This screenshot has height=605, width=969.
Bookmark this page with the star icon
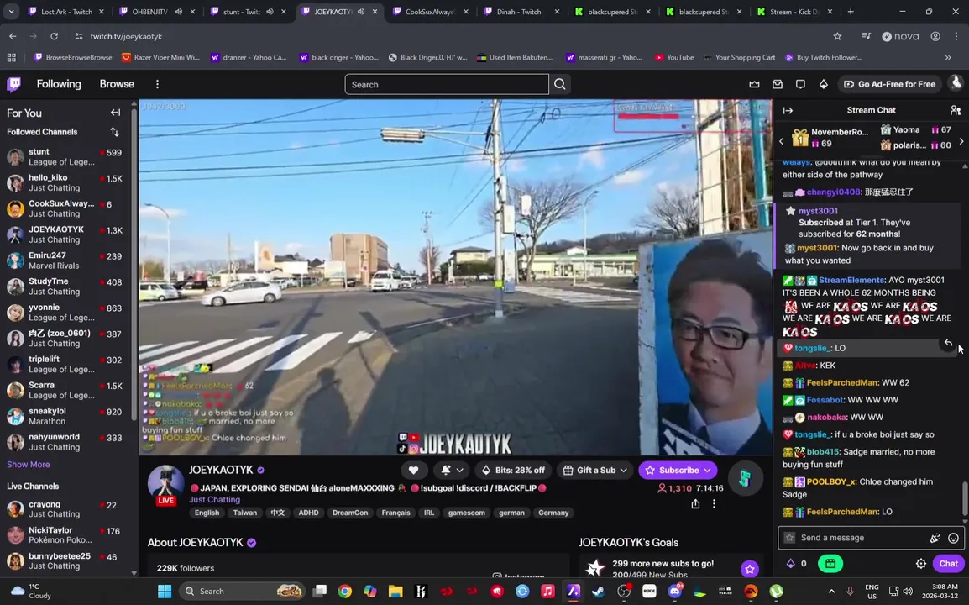coord(837,36)
